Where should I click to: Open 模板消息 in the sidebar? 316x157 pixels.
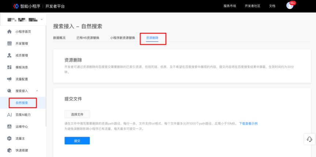22,67
